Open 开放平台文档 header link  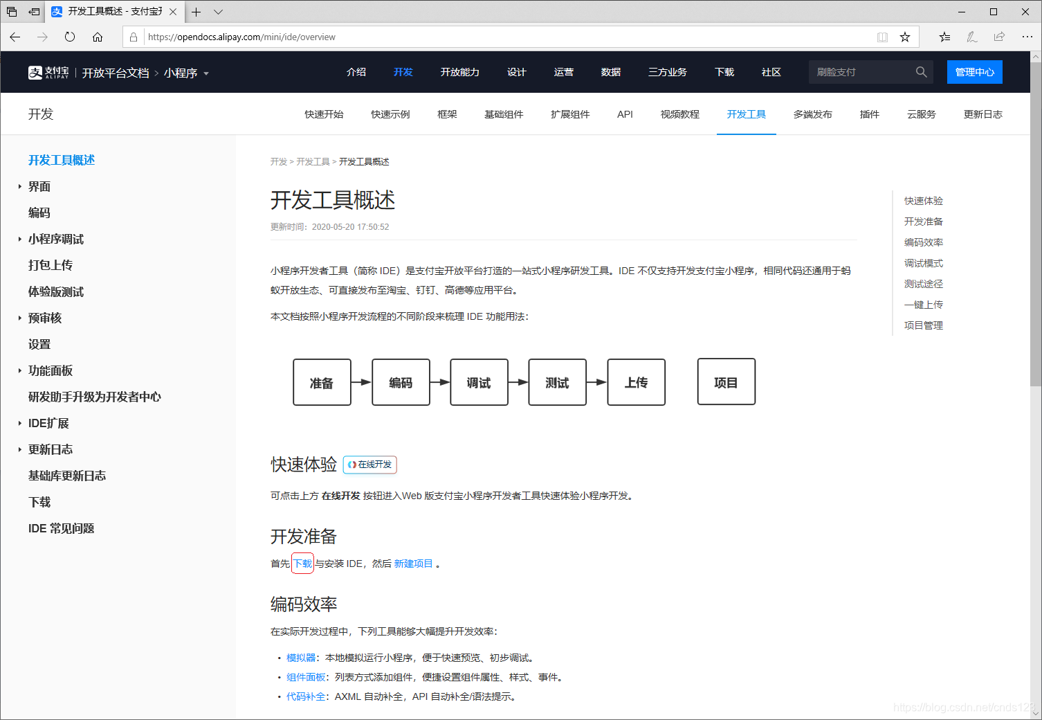pyautogui.click(x=116, y=73)
